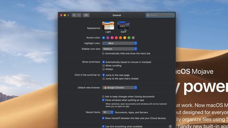Image resolution: width=228 pixels, height=128 pixels.
Task: Go back with the left chevron button
Action: click(74, 15)
